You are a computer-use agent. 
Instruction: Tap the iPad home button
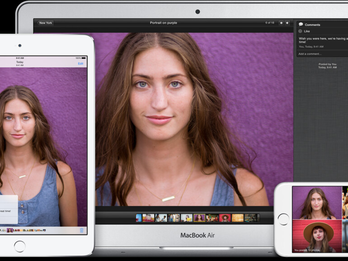click(20, 247)
